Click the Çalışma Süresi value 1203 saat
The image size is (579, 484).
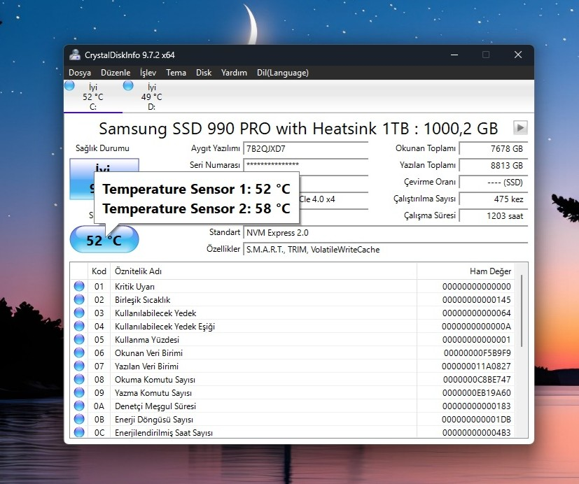click(x=494, y=216)
